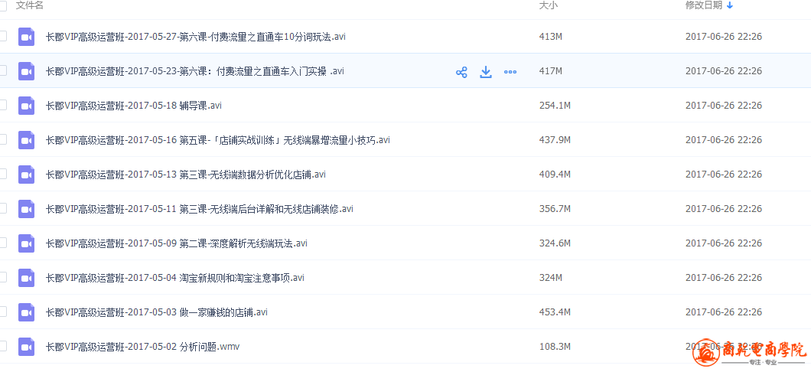Click video icon for 2017-05-11 第三课 file

pos(26,209)
